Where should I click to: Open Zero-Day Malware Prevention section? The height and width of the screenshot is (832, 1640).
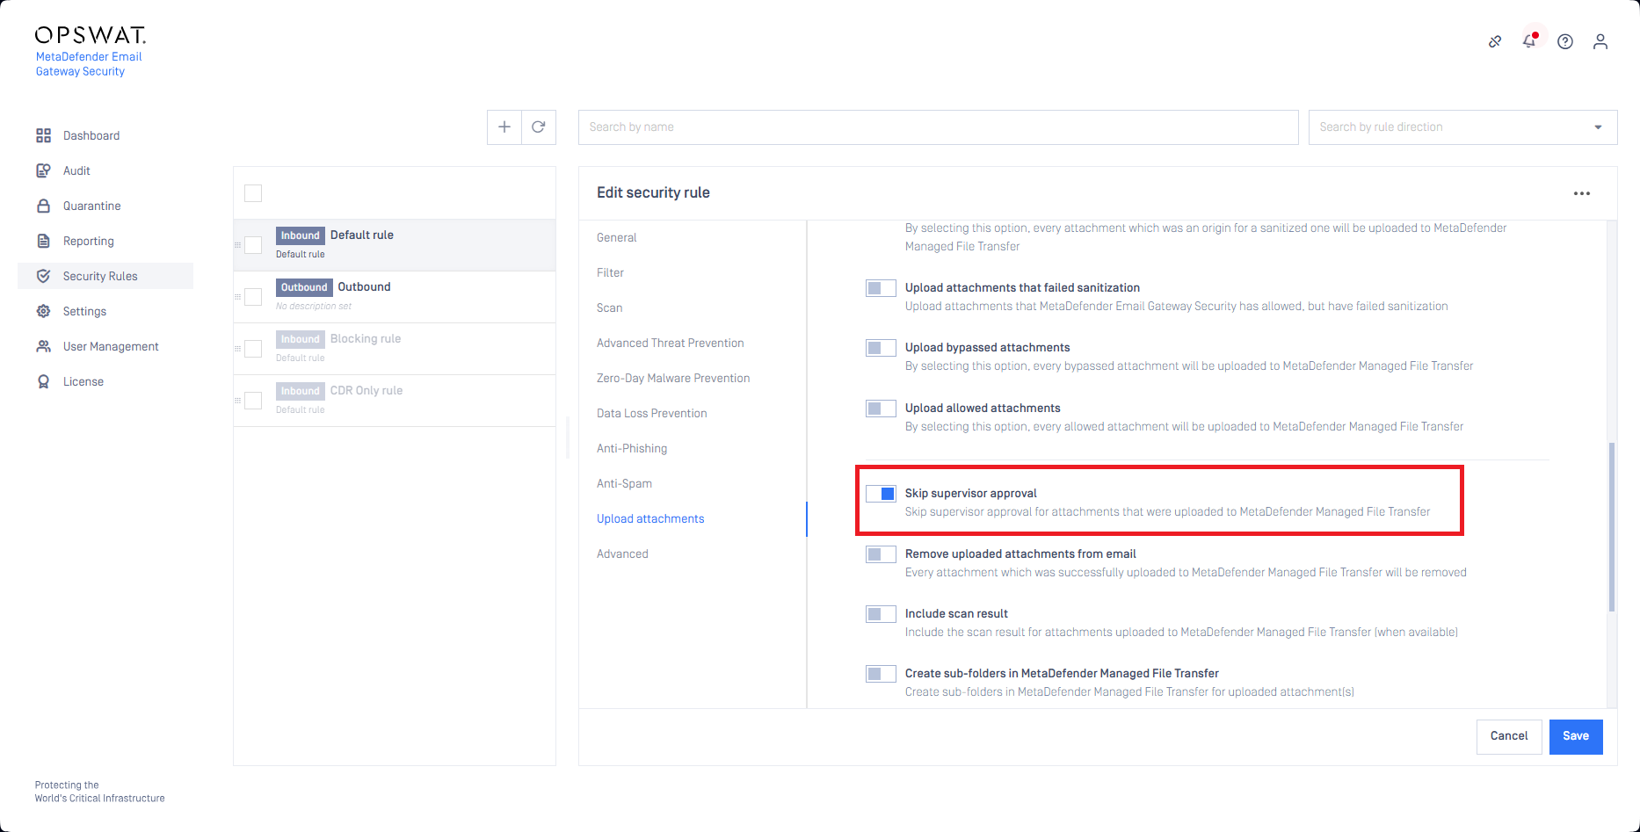673,378
